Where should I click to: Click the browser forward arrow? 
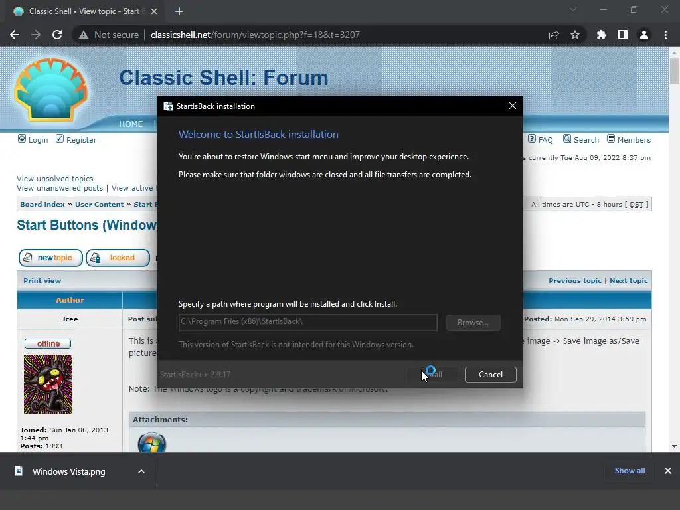tap(36, 35)
